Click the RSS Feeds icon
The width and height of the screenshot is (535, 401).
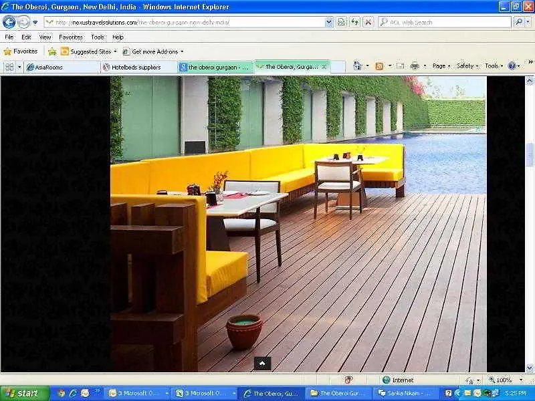pyautogui.click(x=379, y=66)
